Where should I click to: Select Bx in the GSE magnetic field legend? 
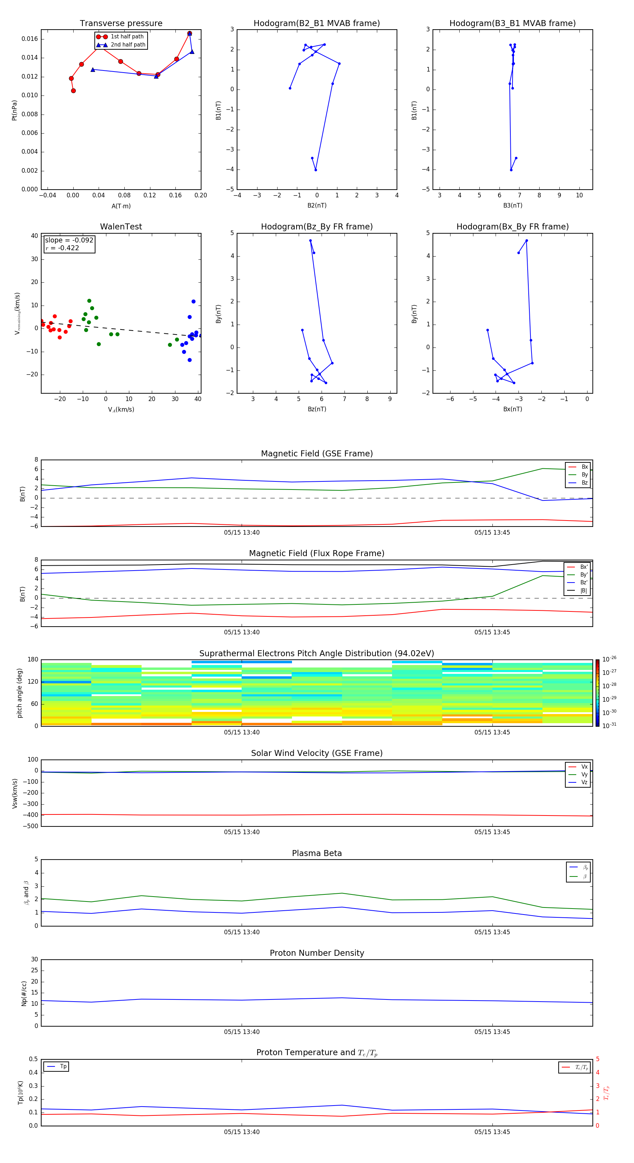(x=578, y=467)
